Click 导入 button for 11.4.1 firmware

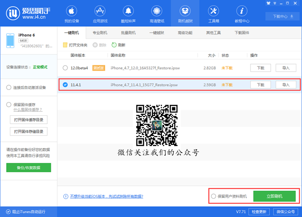(286, 85)
